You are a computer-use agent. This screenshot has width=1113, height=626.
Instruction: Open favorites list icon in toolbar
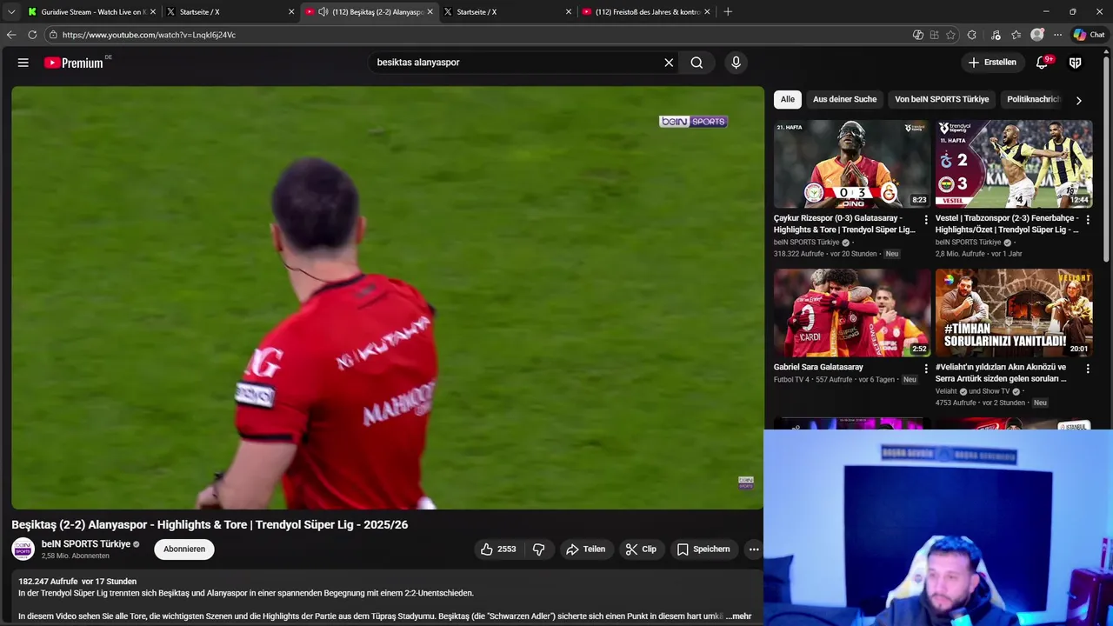click(x=1016, y=35)
